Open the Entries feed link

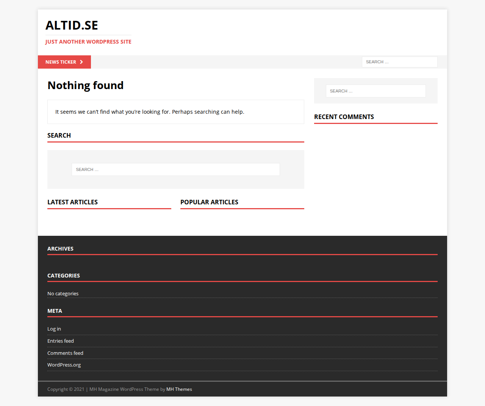(61, 341)
